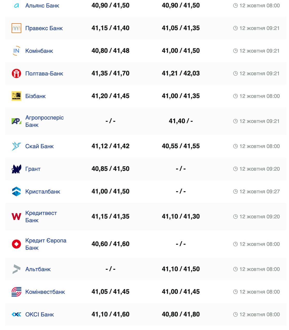Click the blue Кристалбанк logo

[x=16, y=192]
